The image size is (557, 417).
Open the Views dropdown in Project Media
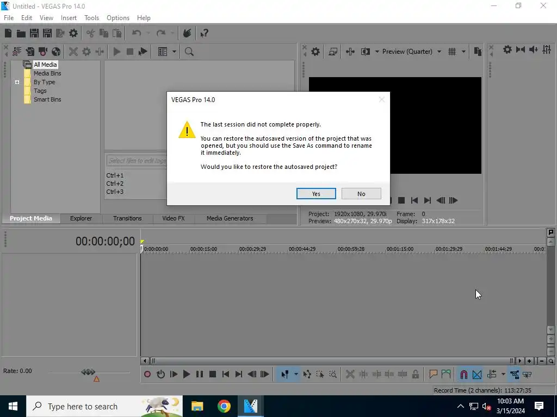click(x=175, y=52)
